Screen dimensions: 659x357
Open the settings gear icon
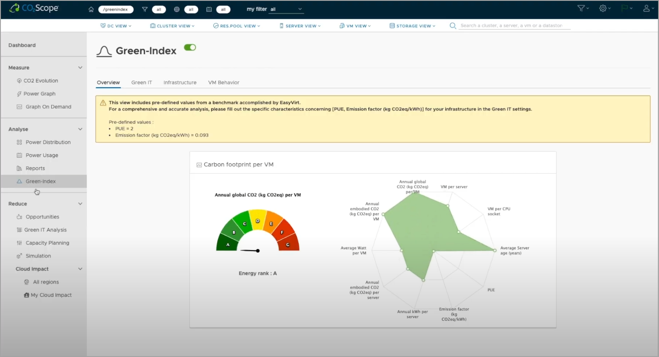(603, 8)
